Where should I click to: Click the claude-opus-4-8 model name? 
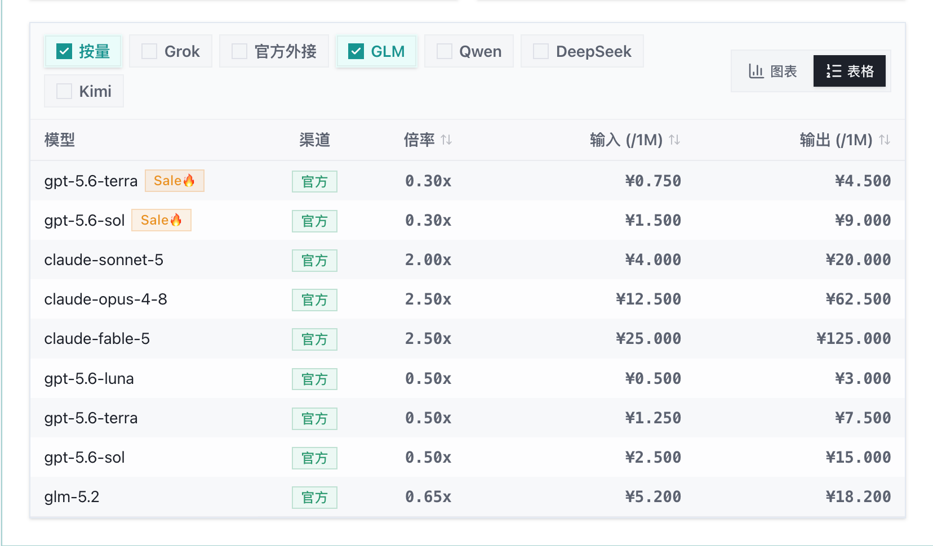click(x=106, y=299)
